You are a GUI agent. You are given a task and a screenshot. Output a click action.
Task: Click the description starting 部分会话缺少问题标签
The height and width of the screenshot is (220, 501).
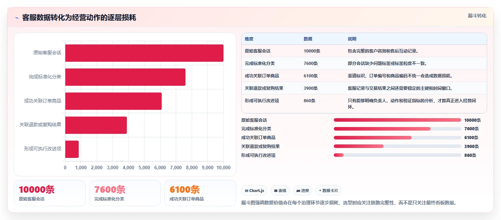[387, 64]
